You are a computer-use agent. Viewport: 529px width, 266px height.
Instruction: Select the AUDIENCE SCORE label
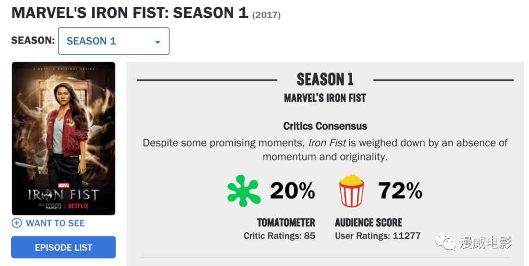click(368, 222)
